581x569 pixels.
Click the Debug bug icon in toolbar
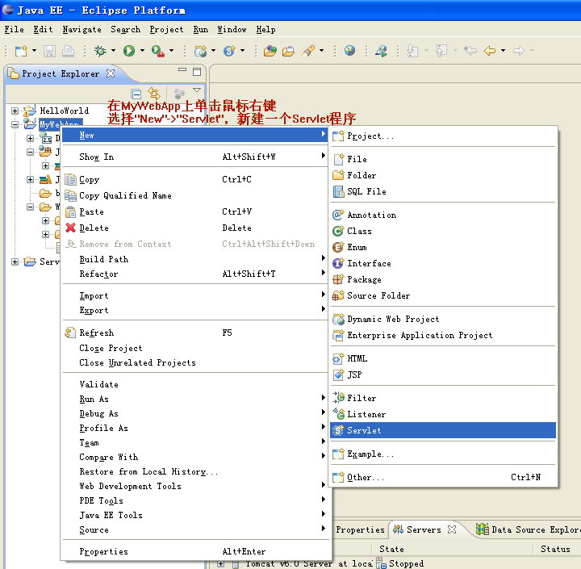pos(100,51)
